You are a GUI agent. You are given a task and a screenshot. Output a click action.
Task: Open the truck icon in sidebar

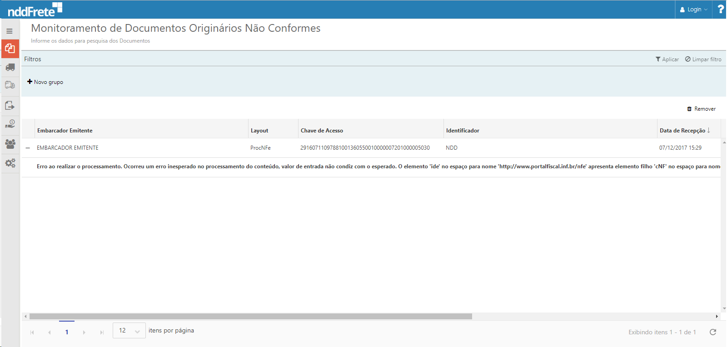coord(10,67)
